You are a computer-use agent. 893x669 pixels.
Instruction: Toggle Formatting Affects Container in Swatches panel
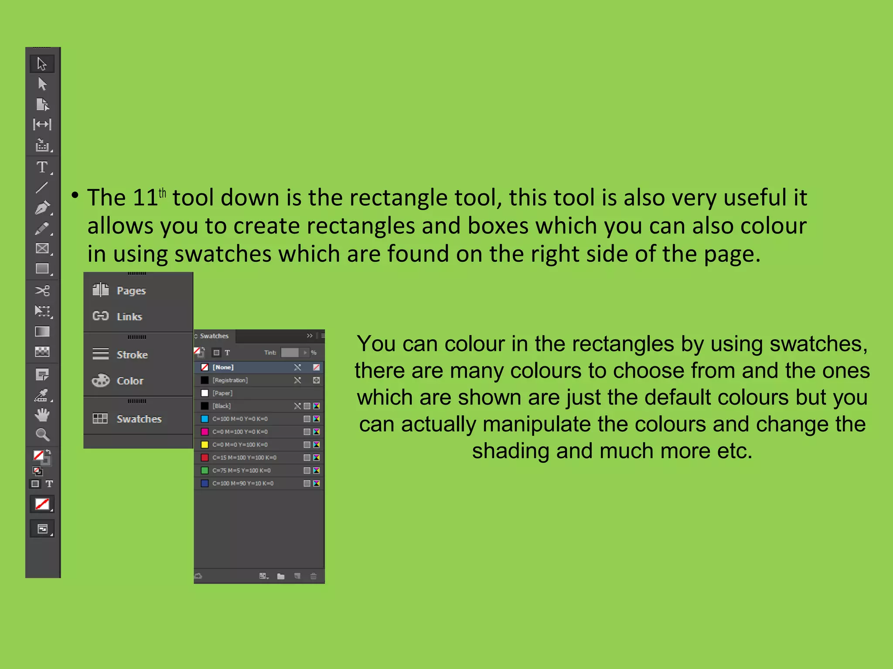[x=216, y=352]
